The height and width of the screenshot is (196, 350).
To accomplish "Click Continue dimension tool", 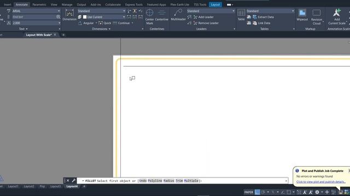I will point(121,23).
